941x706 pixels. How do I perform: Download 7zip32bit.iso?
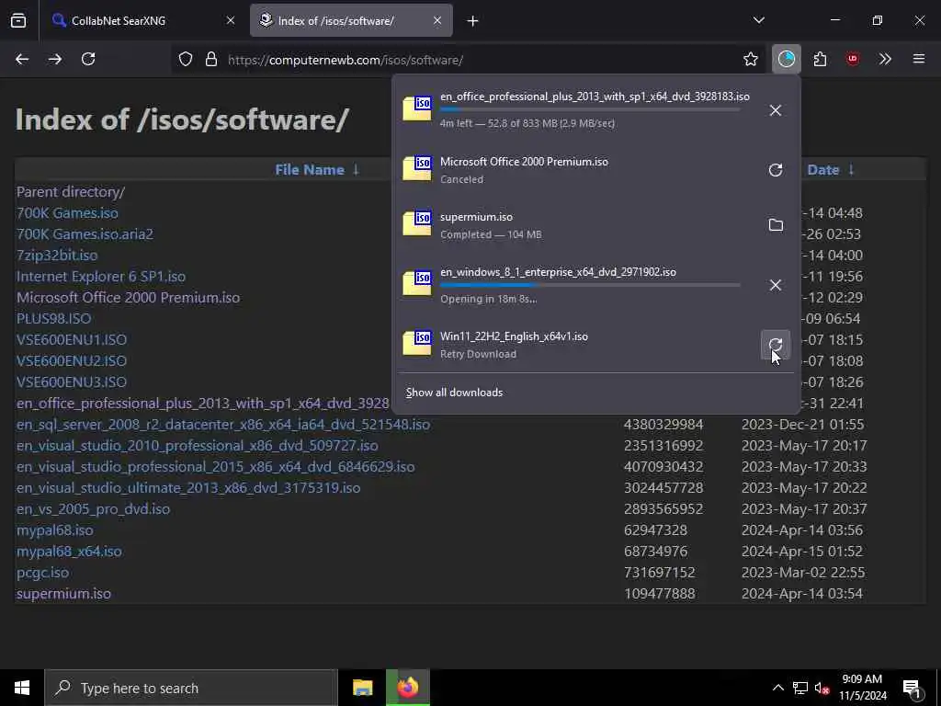[x=57, y=256]
